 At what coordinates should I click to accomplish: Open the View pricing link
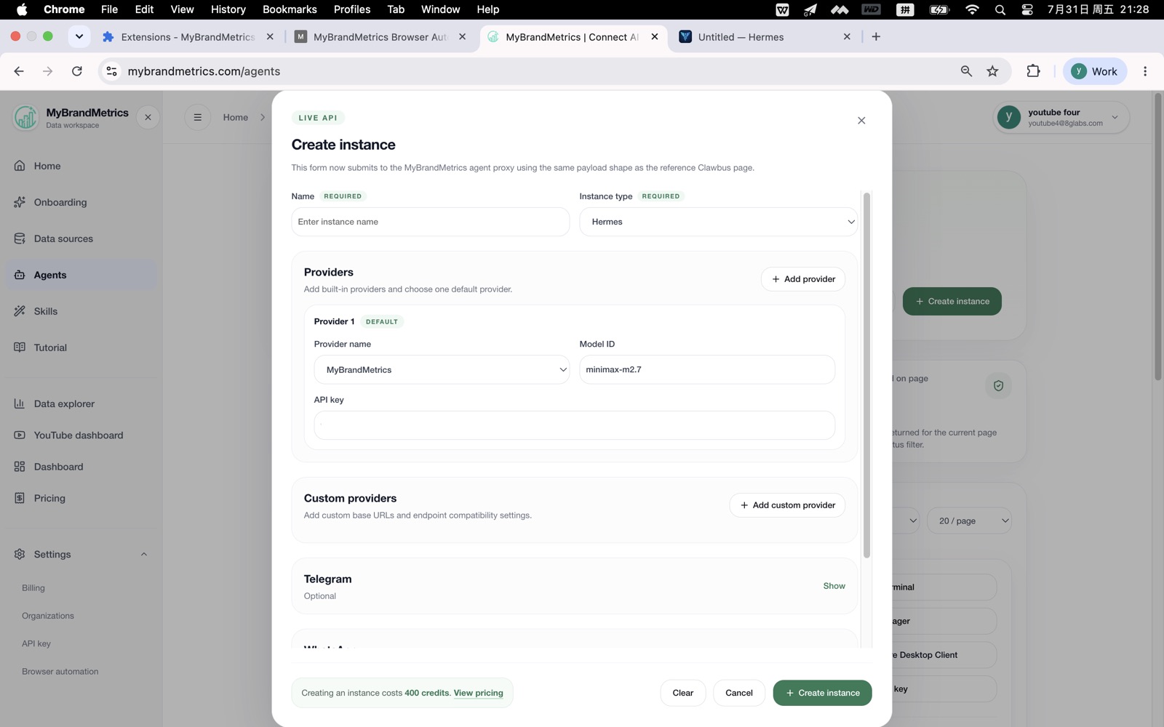click(x=478, y=693)
